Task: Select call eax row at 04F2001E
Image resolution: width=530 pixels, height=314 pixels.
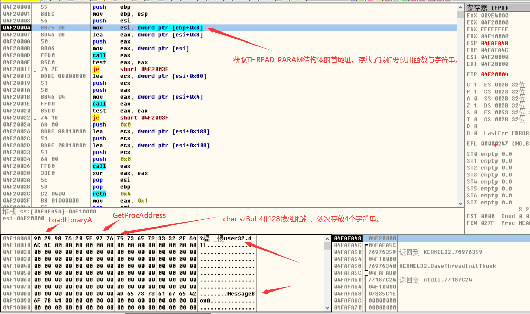Action: tap(229, 104)
